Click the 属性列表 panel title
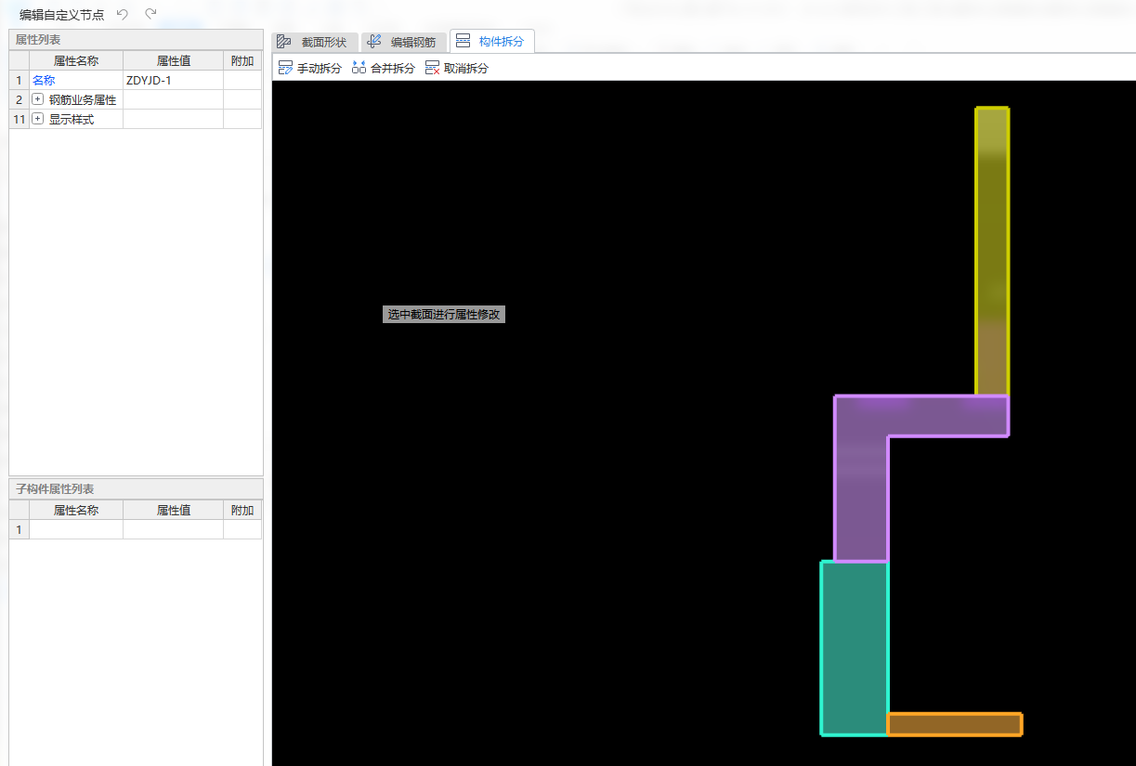Screen dimensions: 1136x766 click(x=39, y=39)
